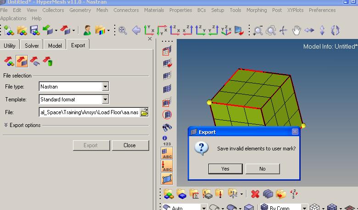The image size is (358, 210).
Task: Open a model with the folder icon
Action: [22, 30]
